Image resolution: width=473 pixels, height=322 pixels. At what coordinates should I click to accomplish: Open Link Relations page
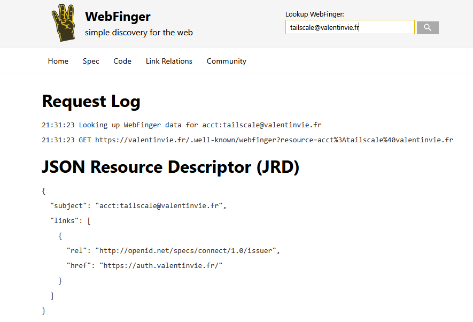169,61
